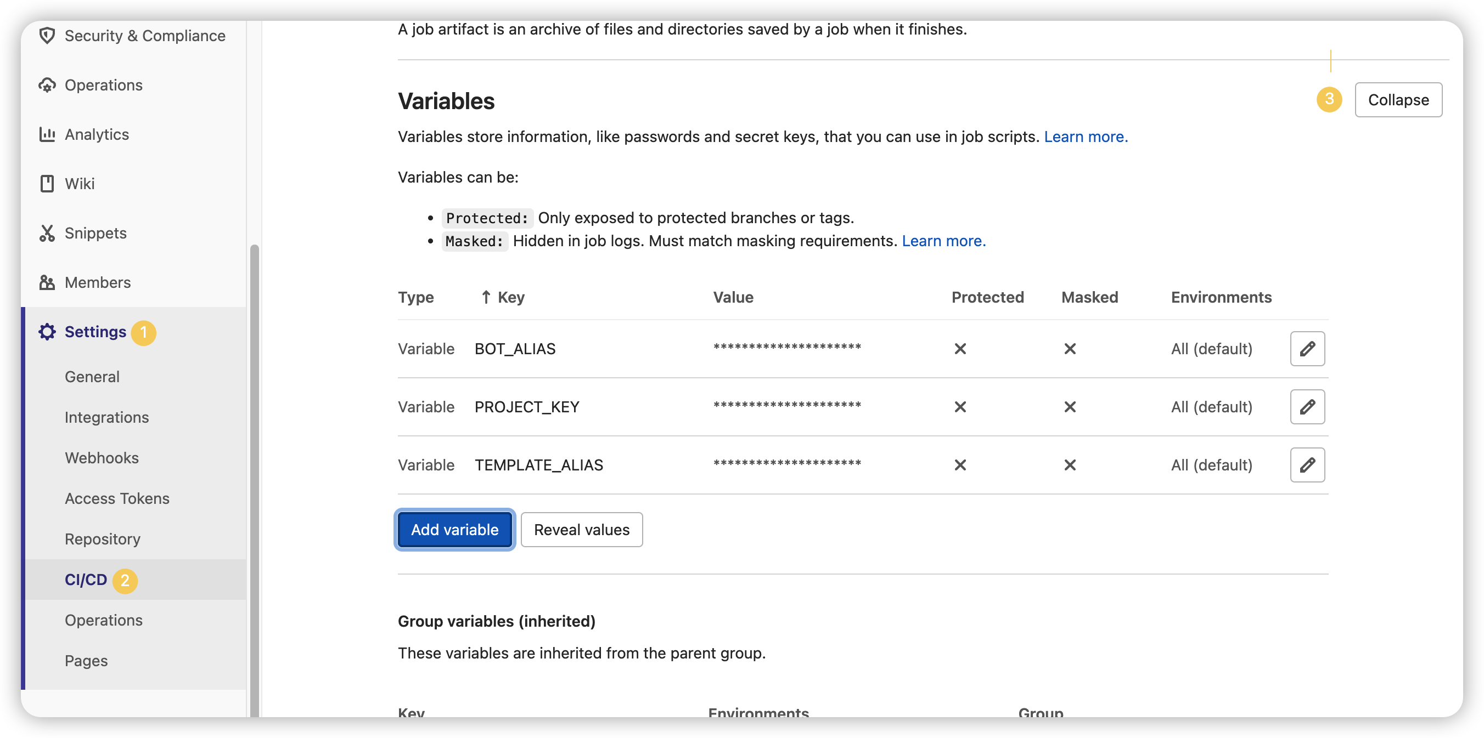Click the Add variable button
The height and width of the screenshot is (738, 1484).
click(454, 530)
